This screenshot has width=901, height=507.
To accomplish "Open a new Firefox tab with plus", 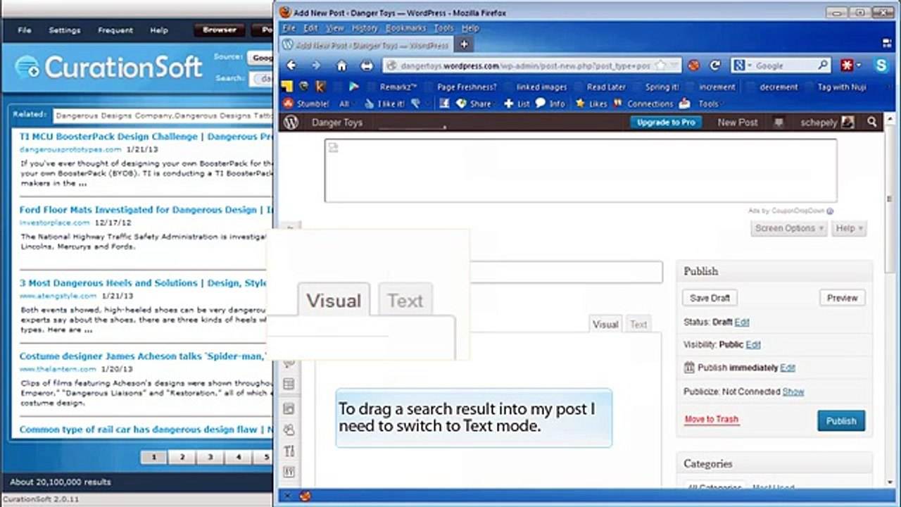I will (x=464, y=44).
